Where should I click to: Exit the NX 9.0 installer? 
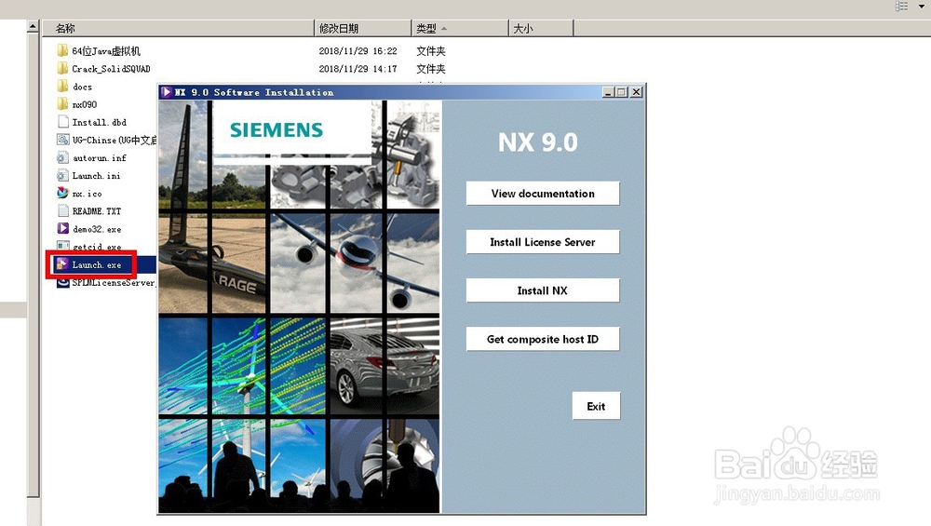click(596, 406)
